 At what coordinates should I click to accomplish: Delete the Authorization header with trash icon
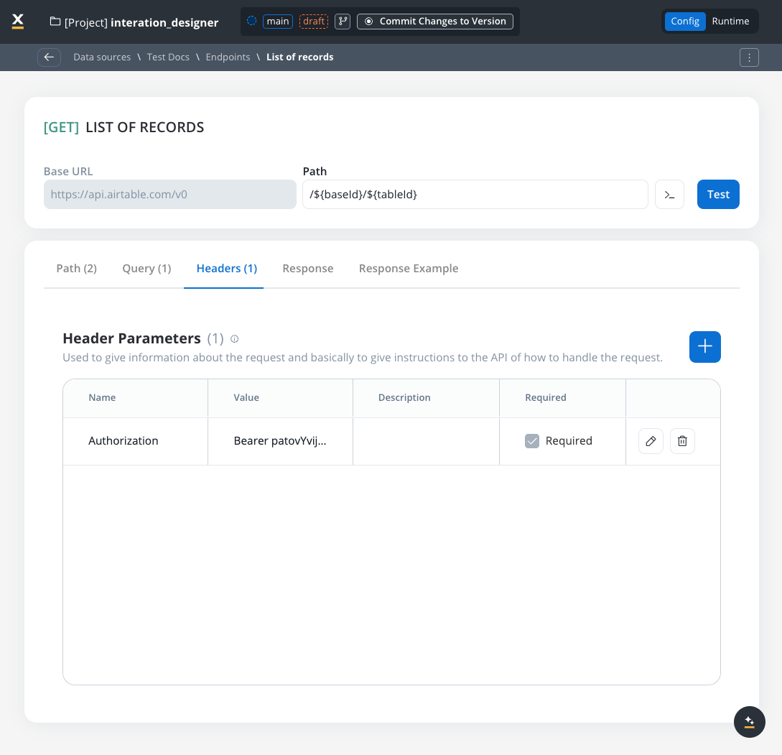(x=682, y=441)
